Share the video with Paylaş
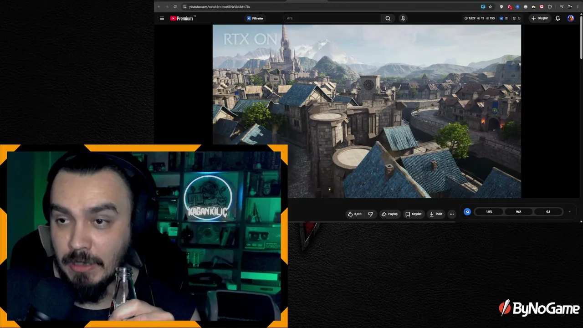The height and width of the screenshot is (328, 583). [389, 214]
